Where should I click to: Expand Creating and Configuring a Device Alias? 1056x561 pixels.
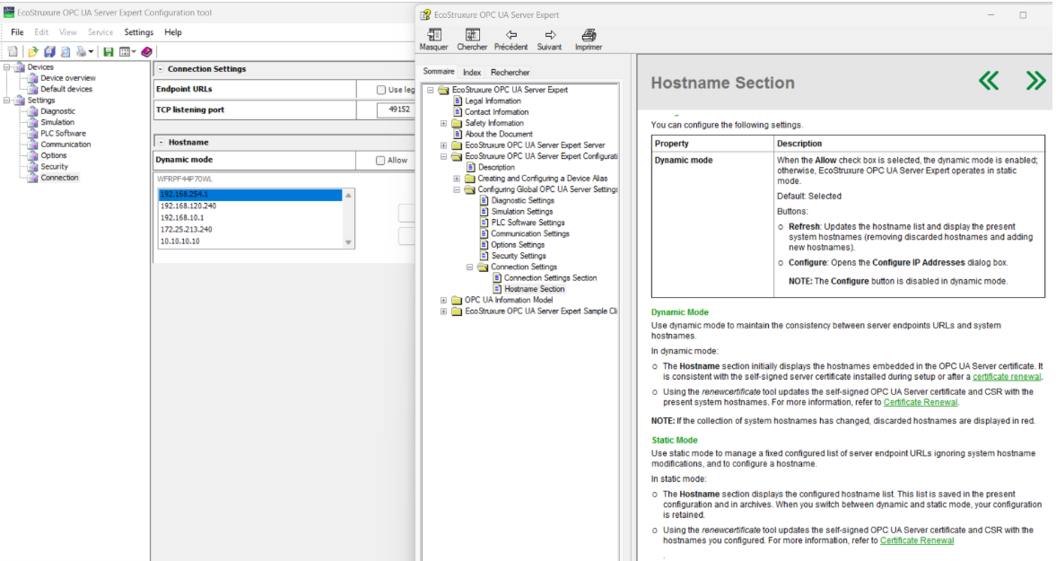457,179
